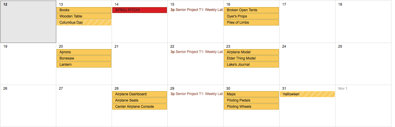Open the Bonesaw event
395x127 pixels.
click(84, 58)
